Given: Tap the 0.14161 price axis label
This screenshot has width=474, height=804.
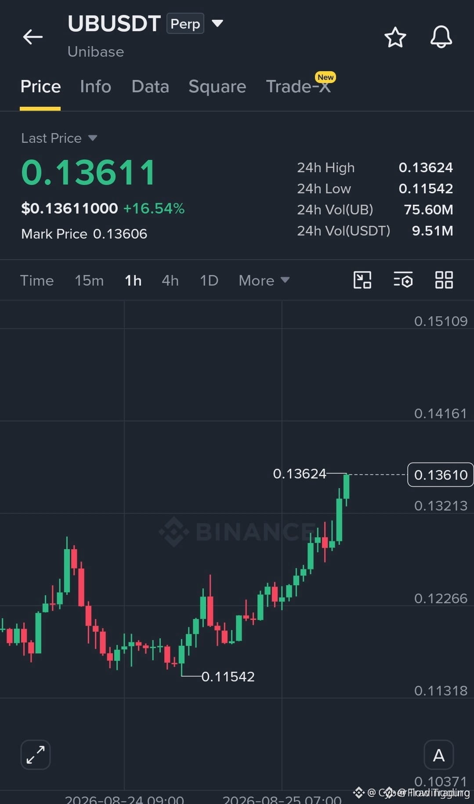Looking at the screenshot, I should 441,413.
